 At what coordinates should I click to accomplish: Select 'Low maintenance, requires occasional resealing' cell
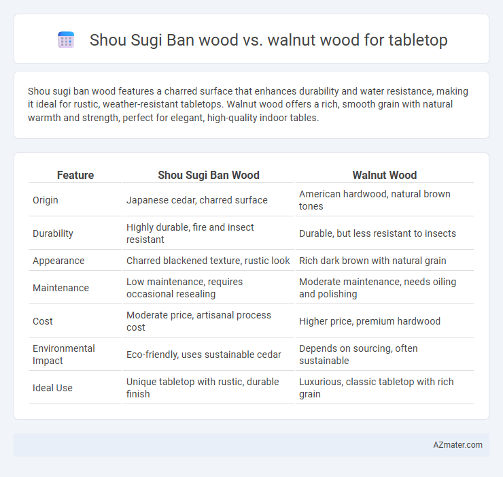pyautogui.click(x=184, y=288)
